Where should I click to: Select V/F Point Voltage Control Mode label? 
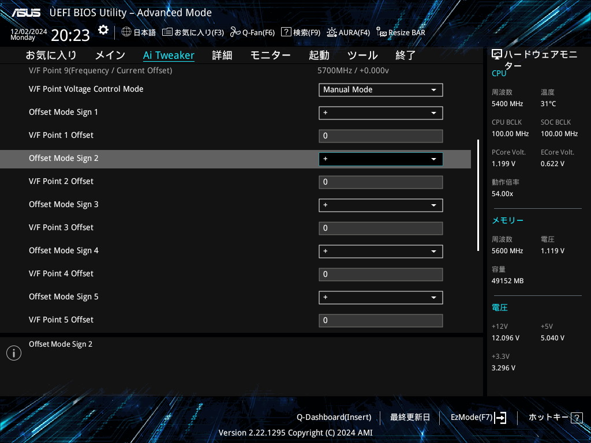pyautogui.click(x=86, y=89)
